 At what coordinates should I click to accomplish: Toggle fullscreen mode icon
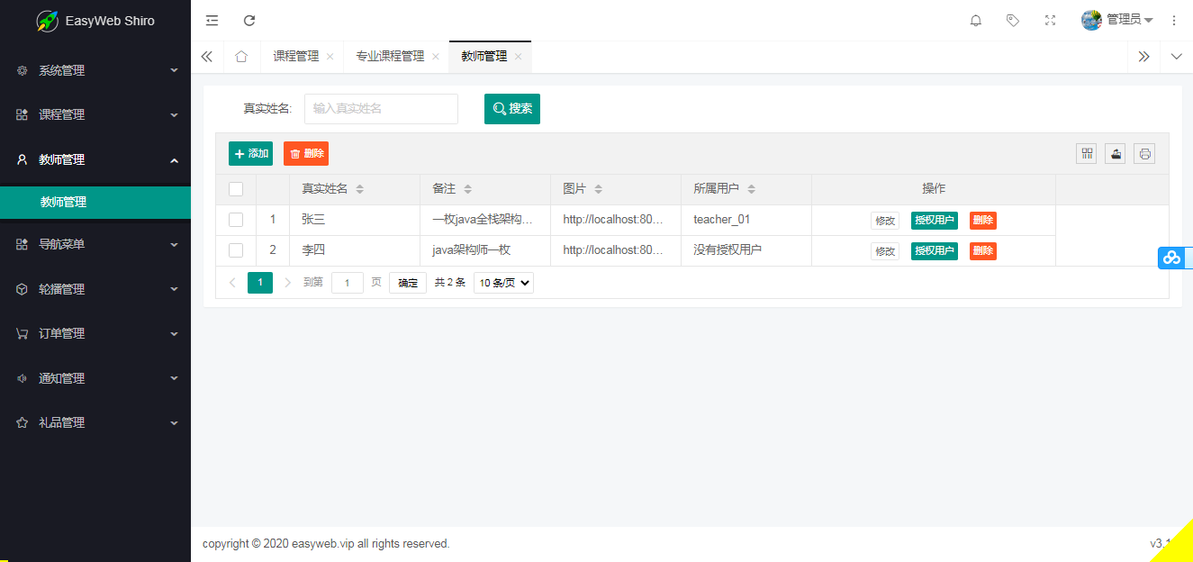tap(1050, 21)
